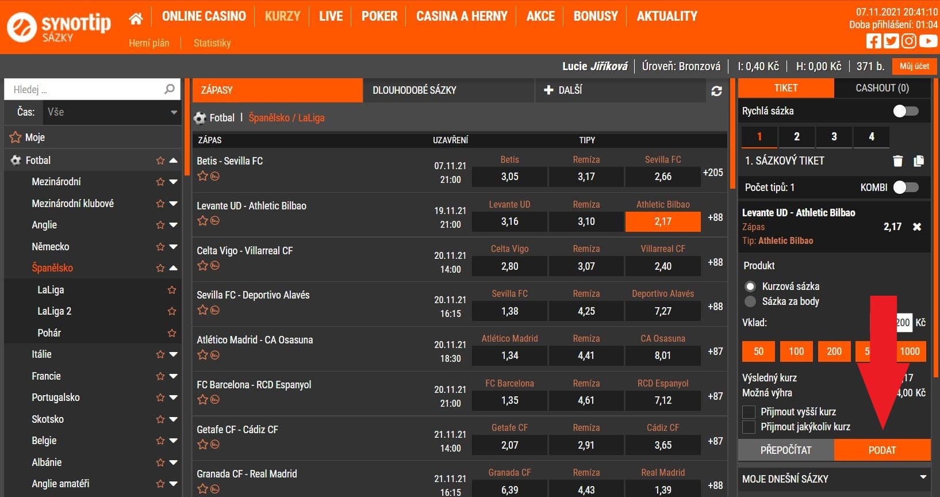
Task: Select the Kurzová sázka radio option
Action: [x=750, y=286]
